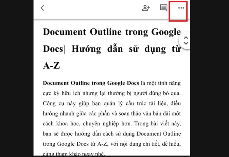Click the up arrow on scroll handle
The height and width of the screenshot is (157, 229).
click(186, 38)
